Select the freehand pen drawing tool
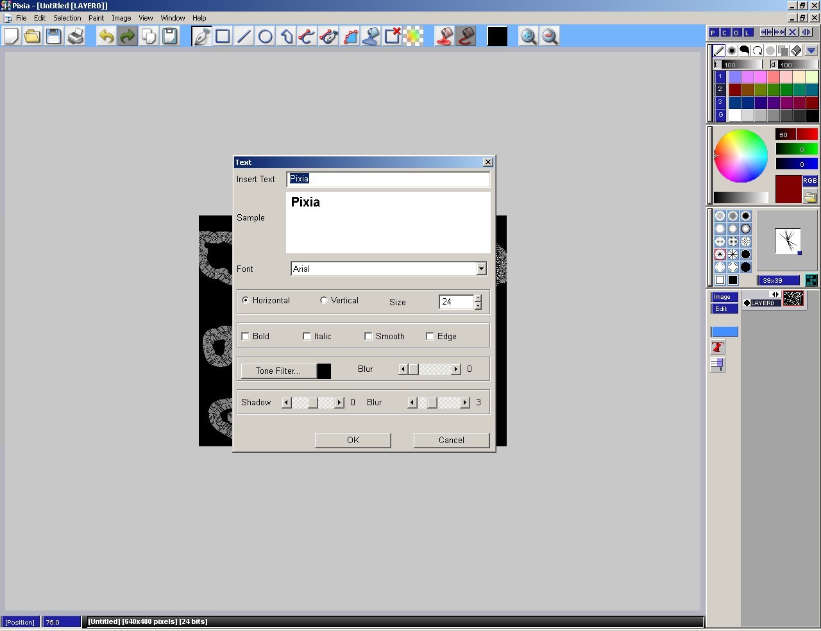This screenshot has height=631, width=821. click(x=201, y=36)
